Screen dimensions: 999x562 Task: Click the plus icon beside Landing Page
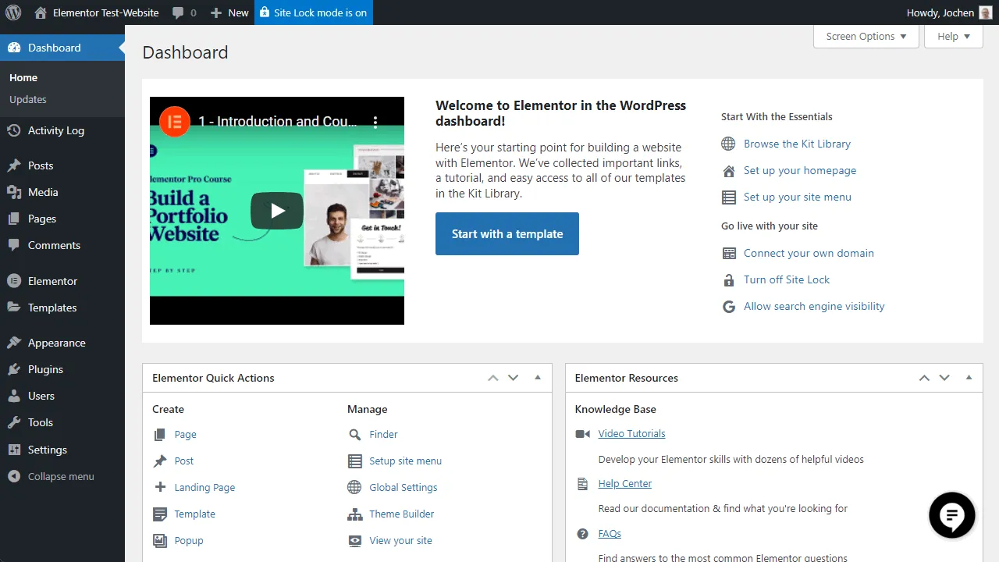160,487
